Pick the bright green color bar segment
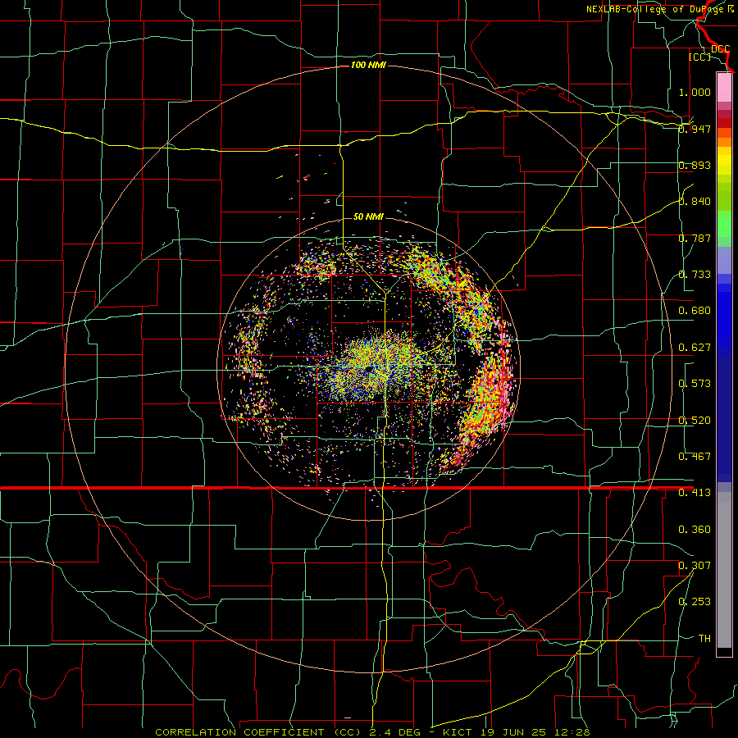This screenshot has height=738, width=738. click(x=724, y=224)
